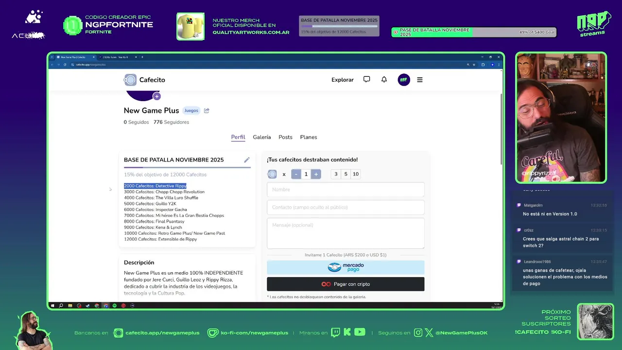Image resolution: width=622 pixels, height=350 pixels.
Task: Click '4000 Cafecitos: The Villa Luro Shuffle' line
Action: pos(161,198)
